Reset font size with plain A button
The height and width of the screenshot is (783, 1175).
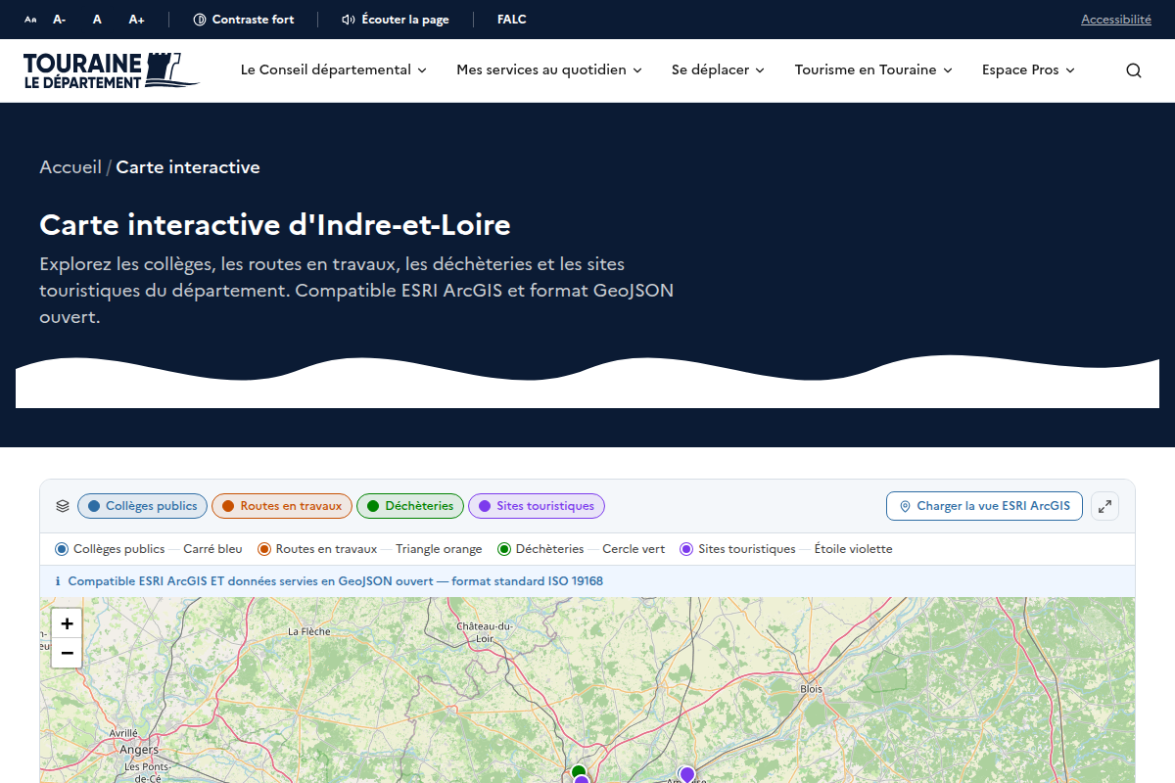click(97, 20)
